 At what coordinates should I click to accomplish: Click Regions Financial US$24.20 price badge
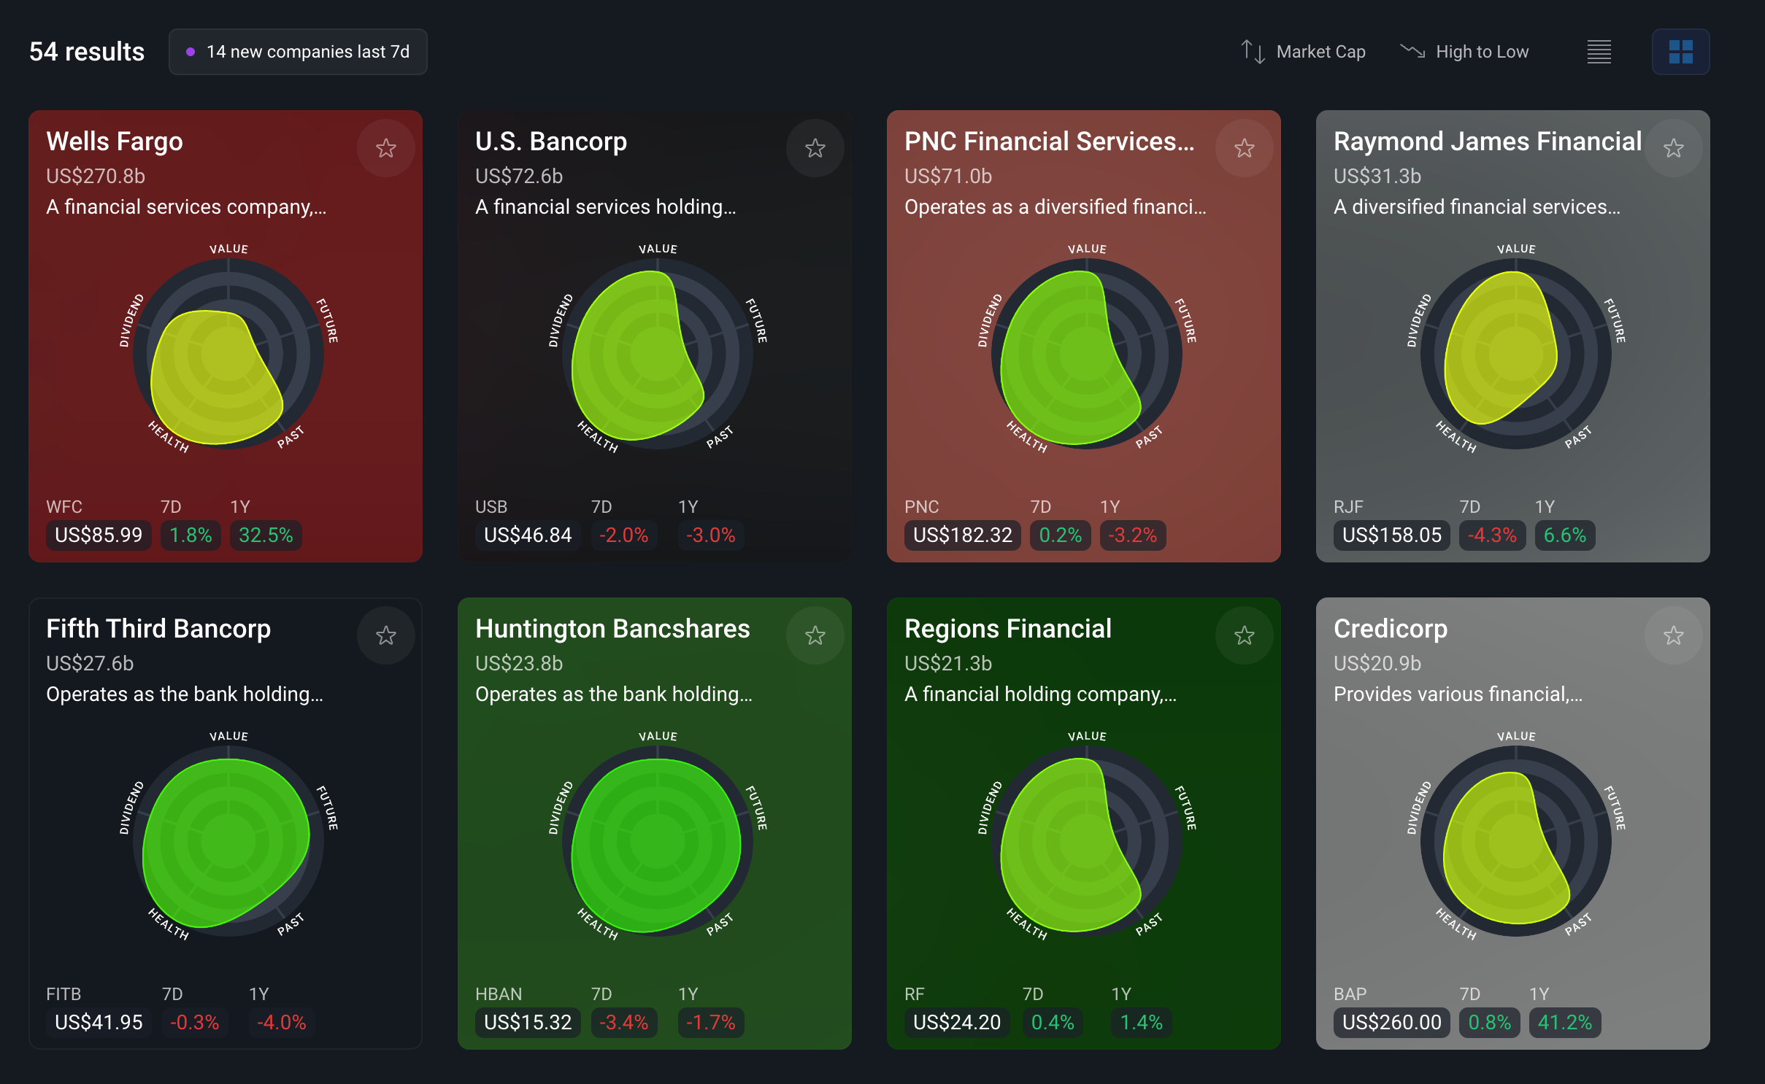pyautogui.click(x=956, y=1022)
